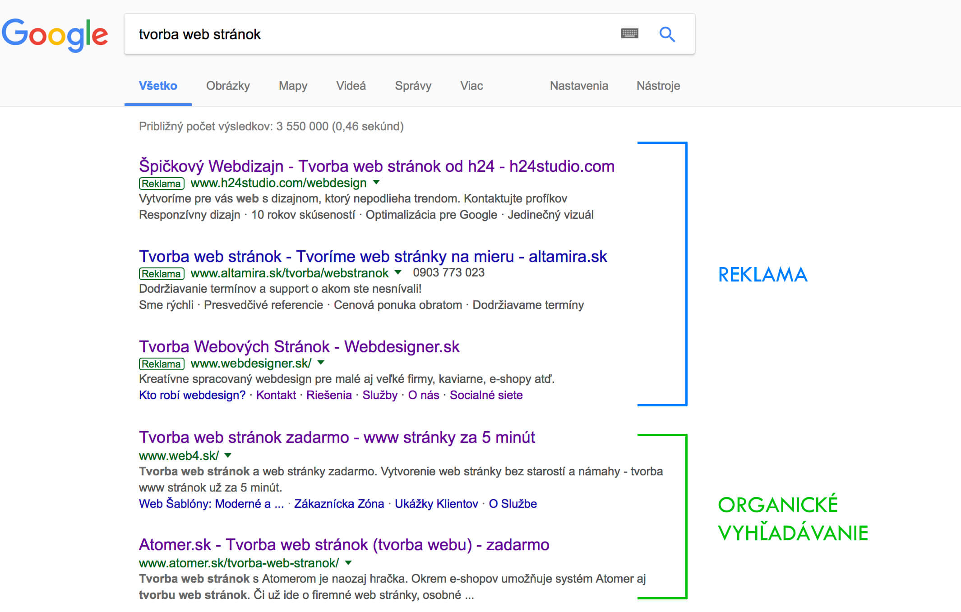Open the 'O nás' sitelink

(424, 395)
